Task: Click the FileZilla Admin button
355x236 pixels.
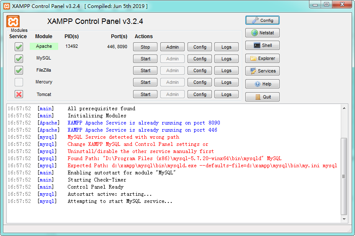Action: click(172, 70)
